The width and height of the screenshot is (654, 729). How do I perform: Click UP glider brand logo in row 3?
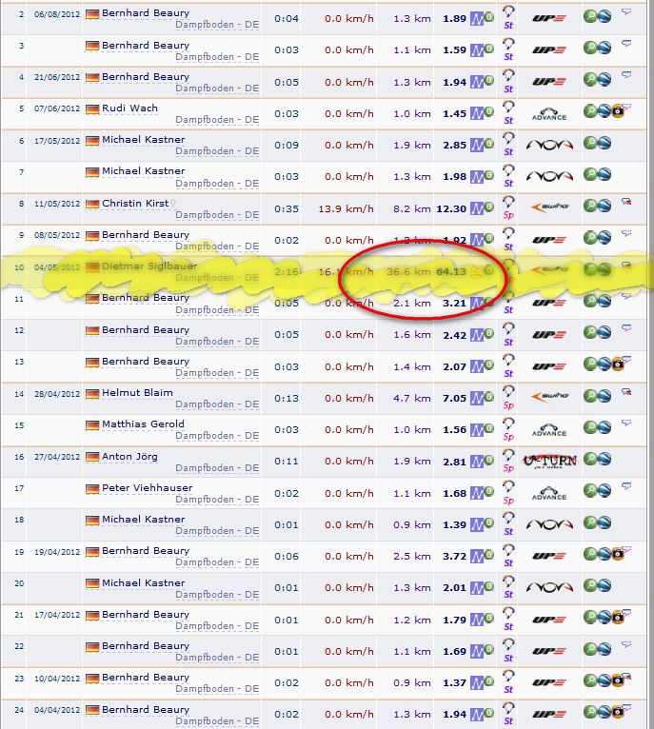coord(549,49)
